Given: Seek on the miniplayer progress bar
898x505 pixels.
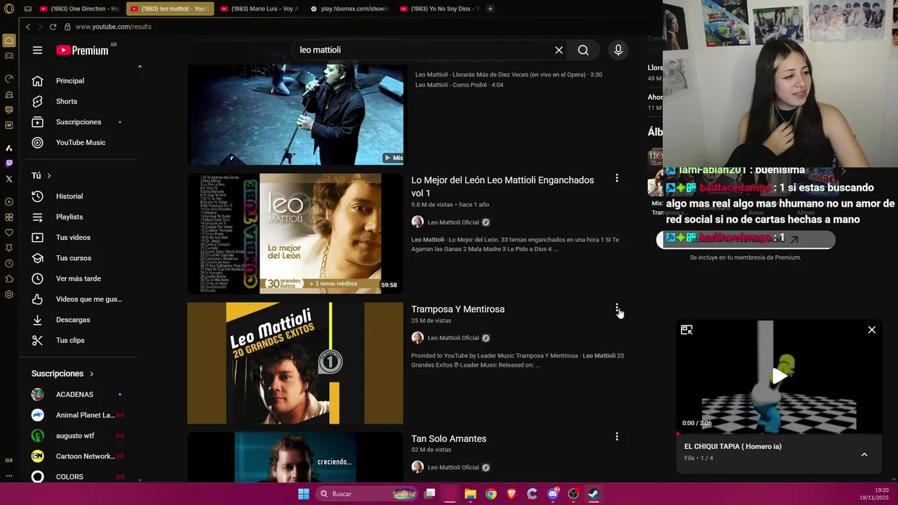Looking at the screenshot, I should click(x=779, y=433).
